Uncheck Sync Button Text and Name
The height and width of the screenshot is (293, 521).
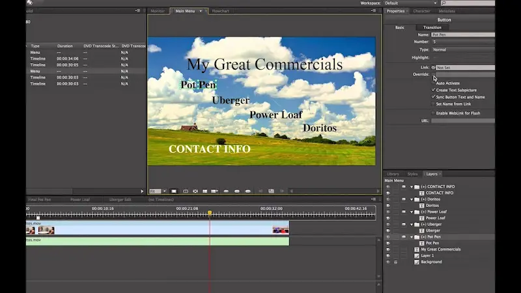[433, 97]
